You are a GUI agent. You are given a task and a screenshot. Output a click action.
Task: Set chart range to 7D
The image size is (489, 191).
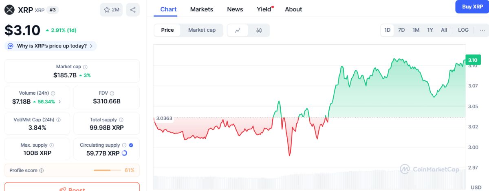point(401,30)
